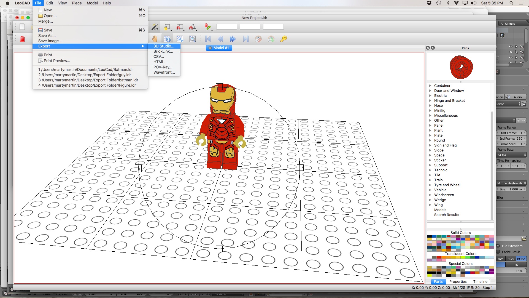
Task: Click the Insert Step icon
Action: point(258,39)
